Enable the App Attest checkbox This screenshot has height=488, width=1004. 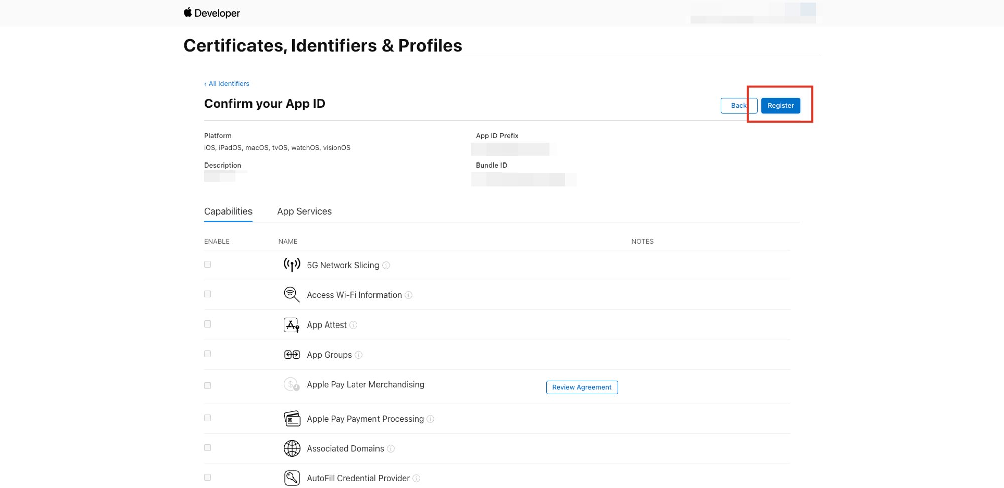207,324
